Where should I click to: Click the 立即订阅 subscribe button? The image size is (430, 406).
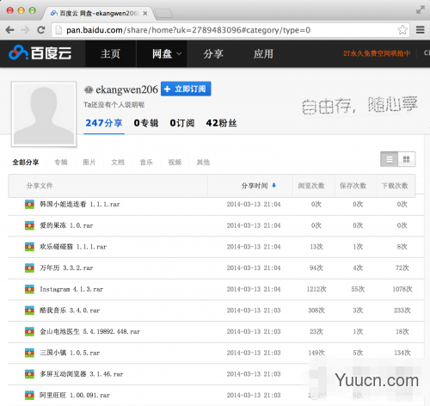(x=186, y=89)
